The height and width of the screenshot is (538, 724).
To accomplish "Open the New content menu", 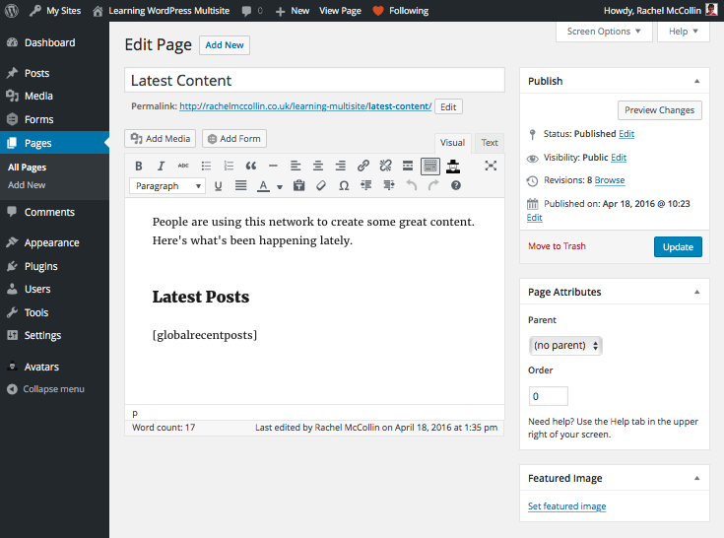I will point(293,11).
